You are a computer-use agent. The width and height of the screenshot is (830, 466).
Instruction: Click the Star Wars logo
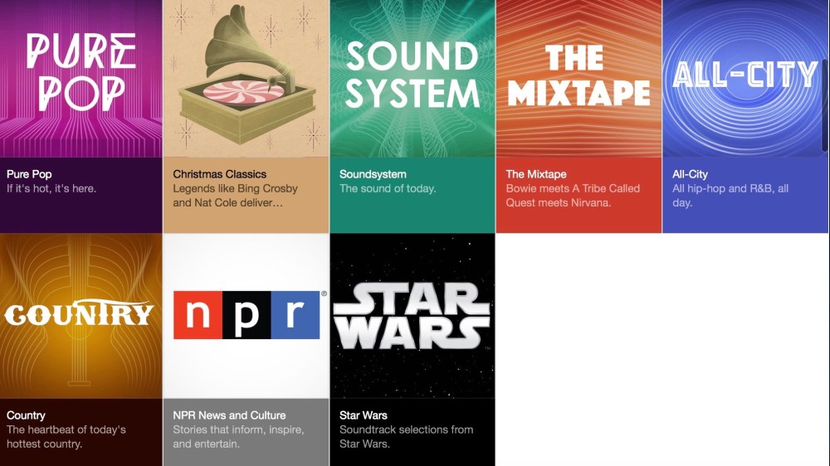[412, 317]
